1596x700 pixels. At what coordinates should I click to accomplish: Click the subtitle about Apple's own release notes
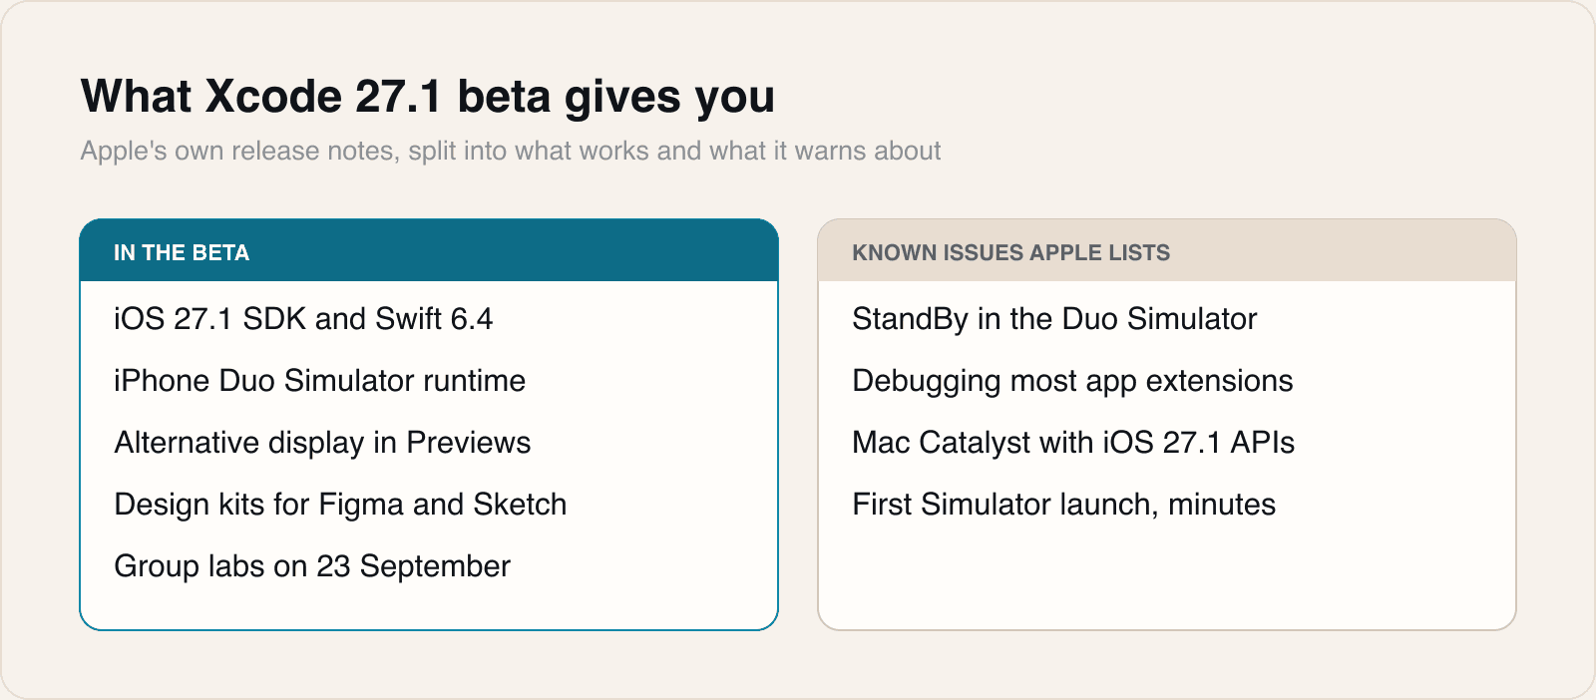tap(511, 151)
